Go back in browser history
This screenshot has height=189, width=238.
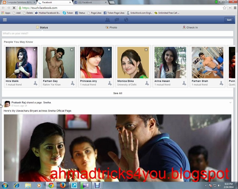3,8
